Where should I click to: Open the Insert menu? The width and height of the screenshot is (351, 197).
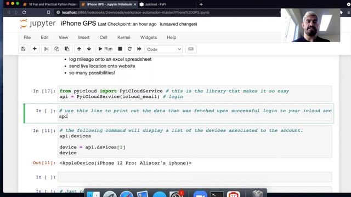point(84,37)
